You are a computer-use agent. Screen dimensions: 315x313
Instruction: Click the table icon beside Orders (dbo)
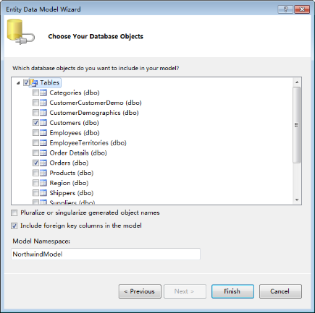tap(43, 163)
